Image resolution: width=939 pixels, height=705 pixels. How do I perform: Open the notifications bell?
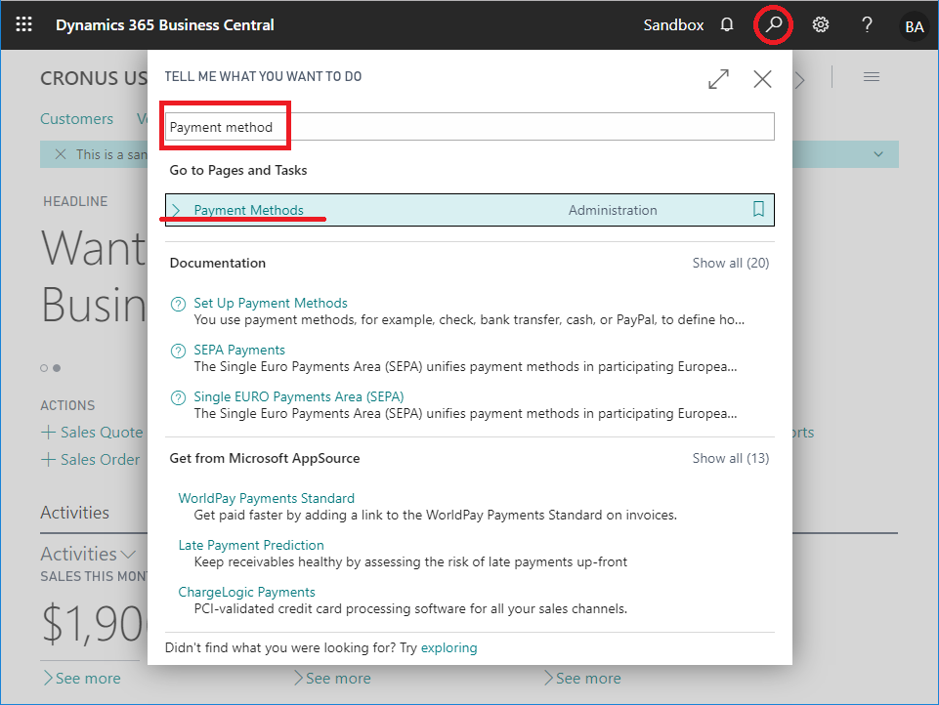726,24
